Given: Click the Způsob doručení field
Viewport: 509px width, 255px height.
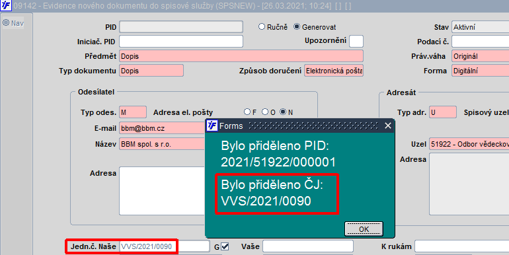Looking at the screenshot, I should point(334,71).
